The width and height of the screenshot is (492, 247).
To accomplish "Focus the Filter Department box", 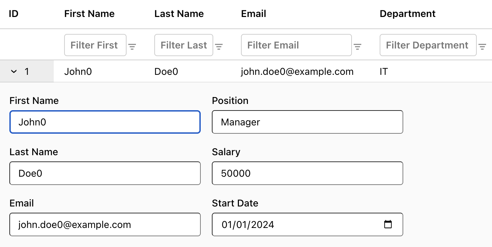I will [428, 45].
